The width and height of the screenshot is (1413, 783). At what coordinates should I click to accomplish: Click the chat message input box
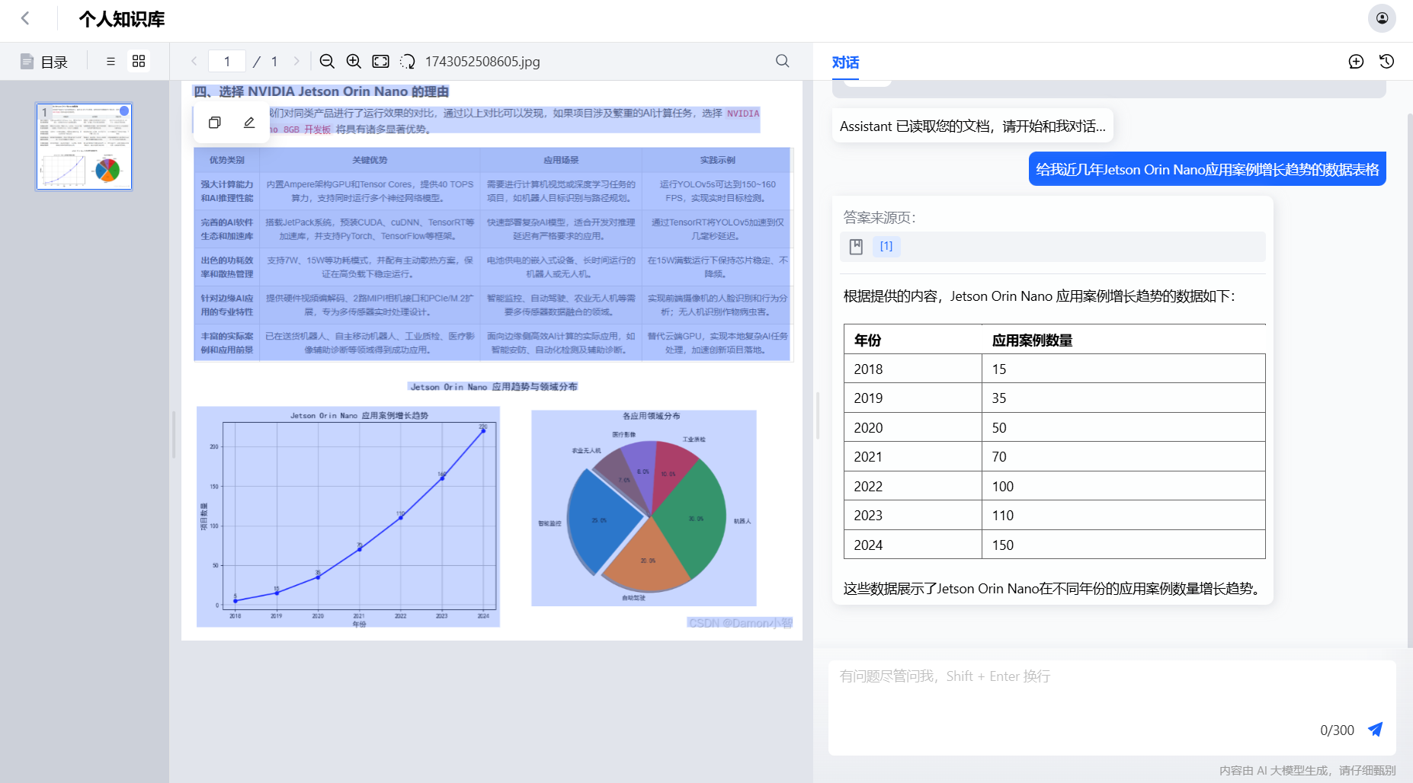(x=1112, y=708)
